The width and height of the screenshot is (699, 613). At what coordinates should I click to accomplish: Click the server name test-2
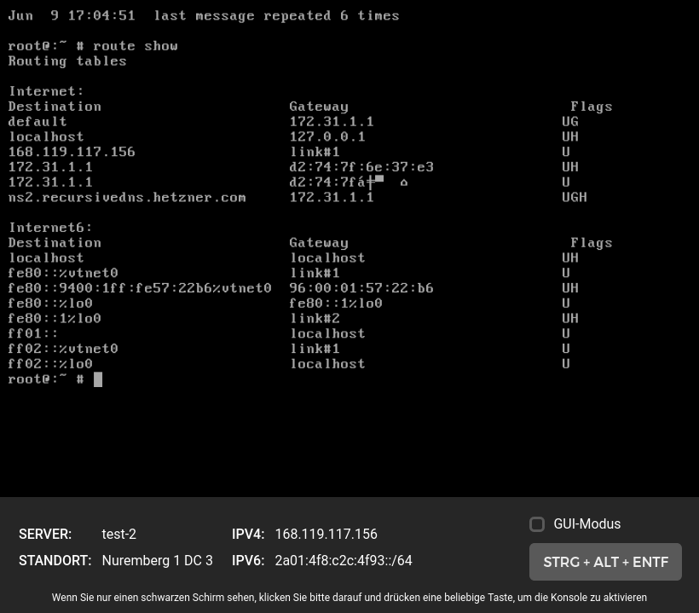(x=118, y=535)
